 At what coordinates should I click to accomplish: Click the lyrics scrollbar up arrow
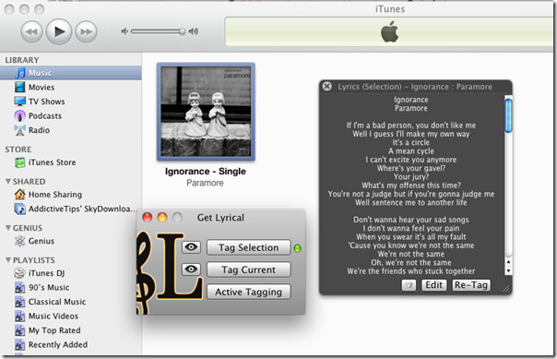(508, 262)
